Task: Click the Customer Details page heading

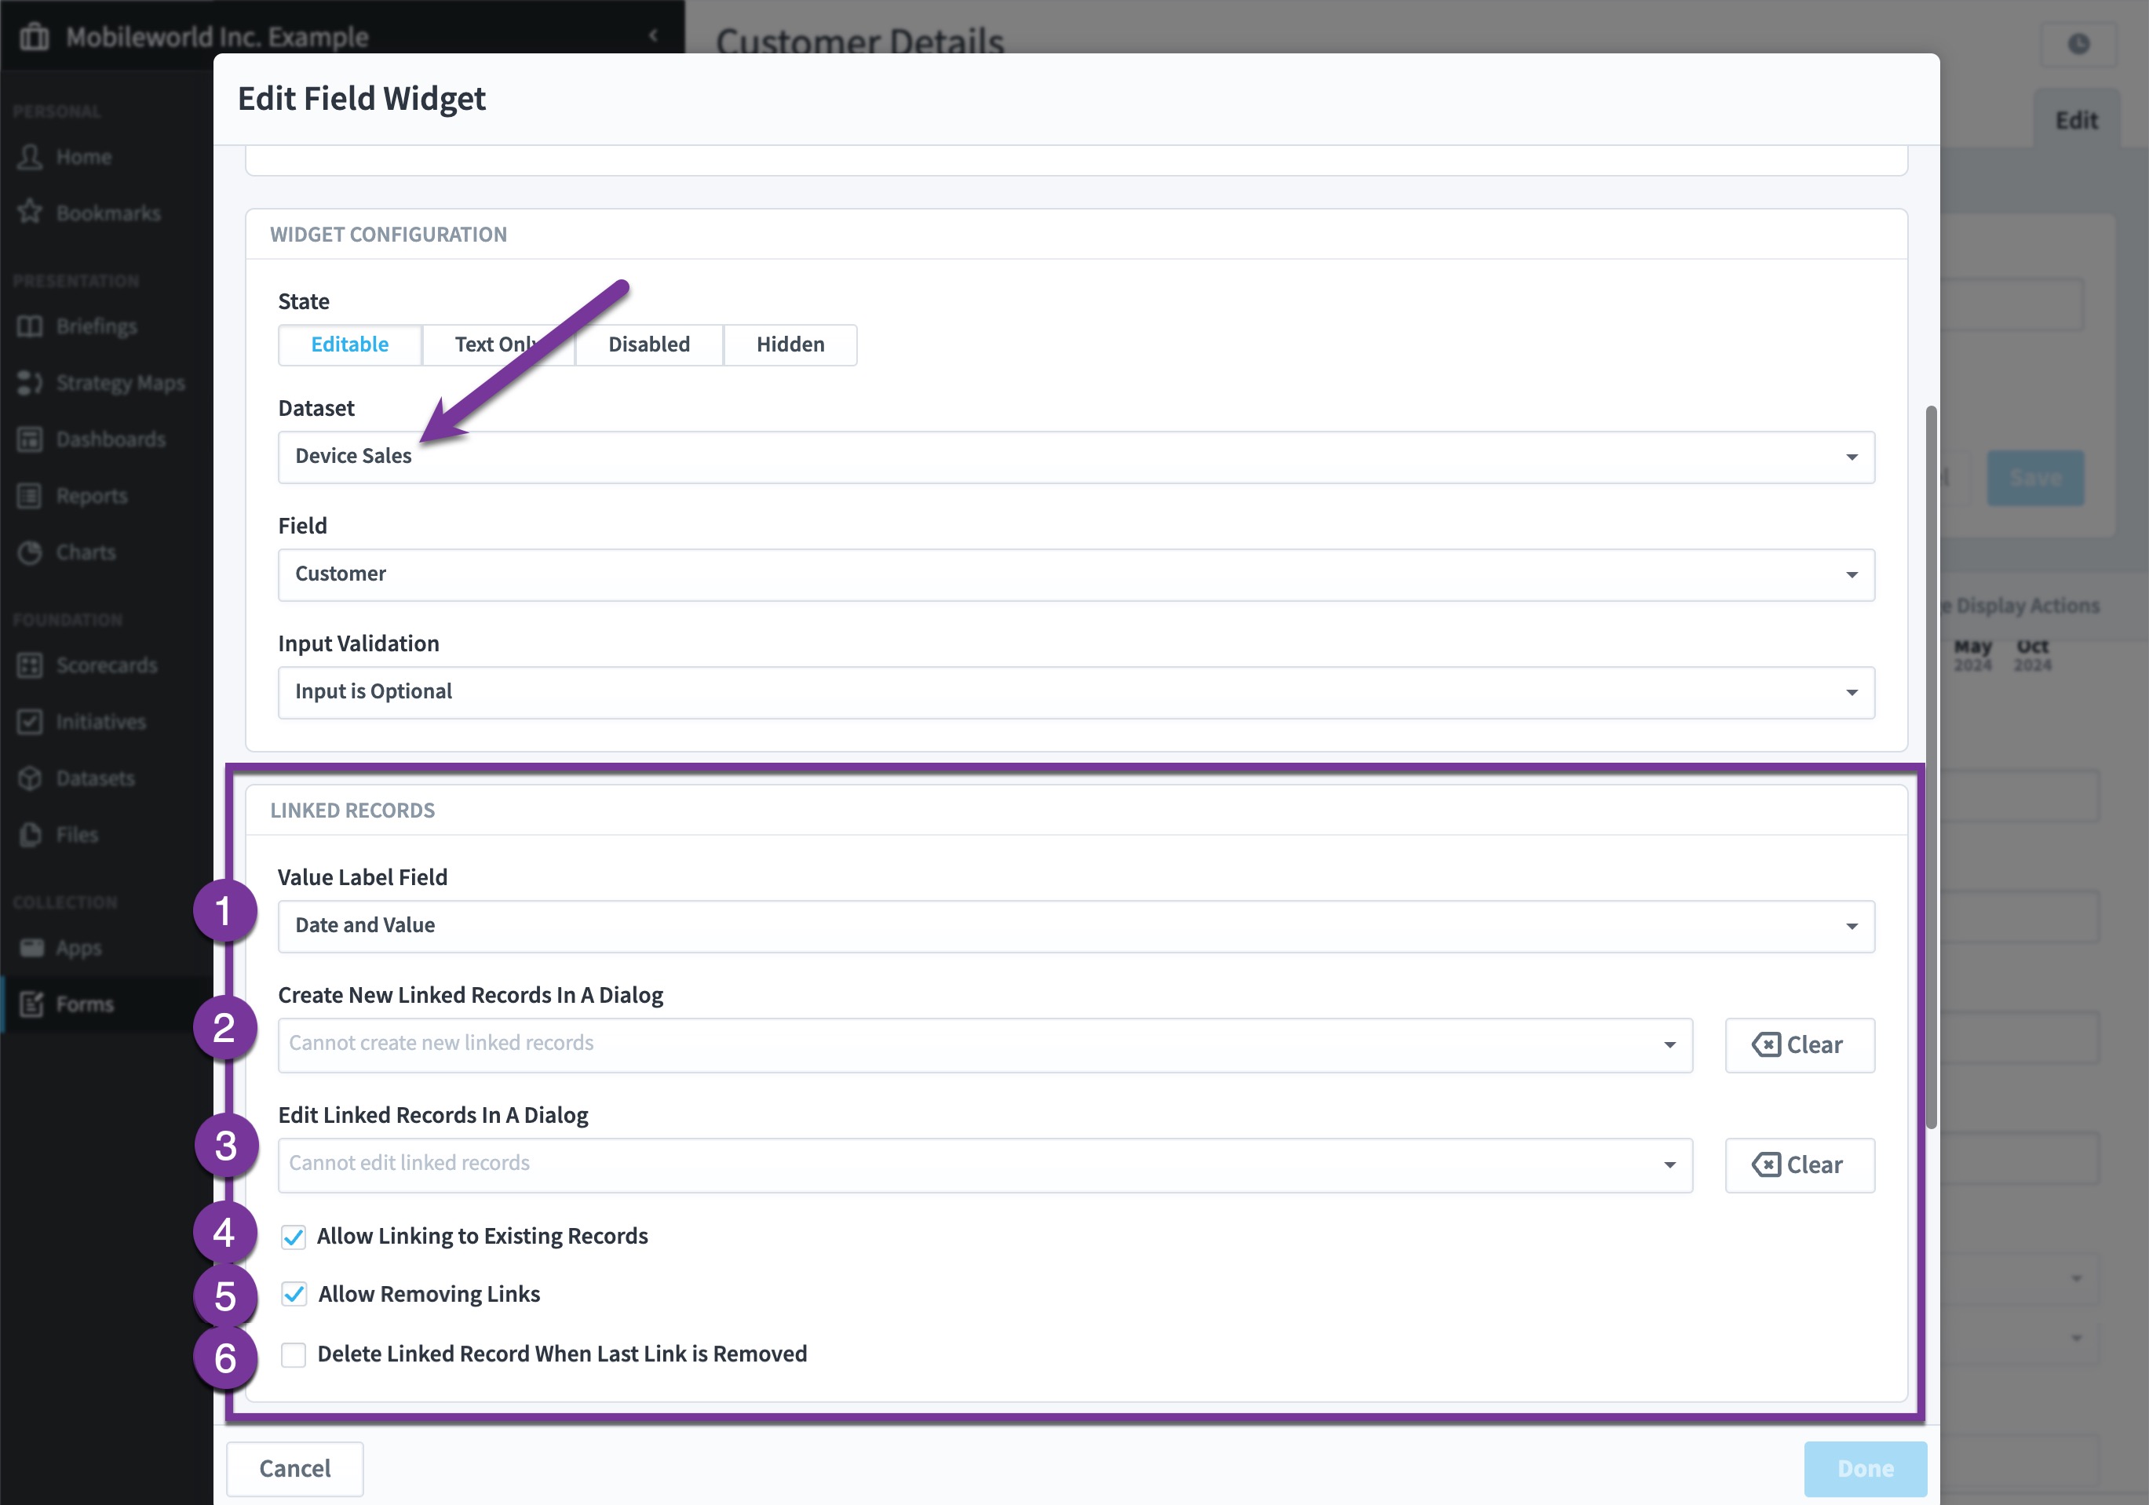Action: 859,41
